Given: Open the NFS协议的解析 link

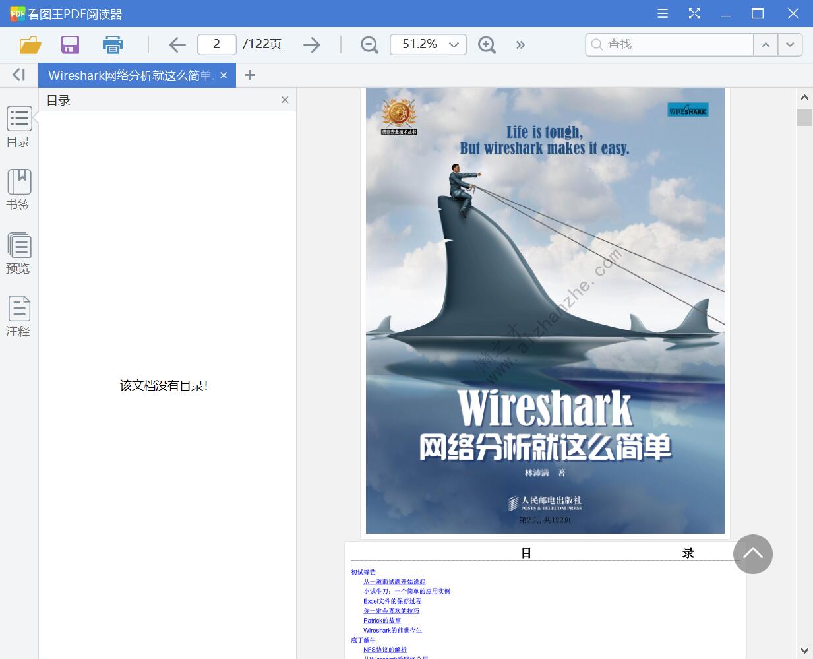Looking at the screenshot, I should 385,650.
